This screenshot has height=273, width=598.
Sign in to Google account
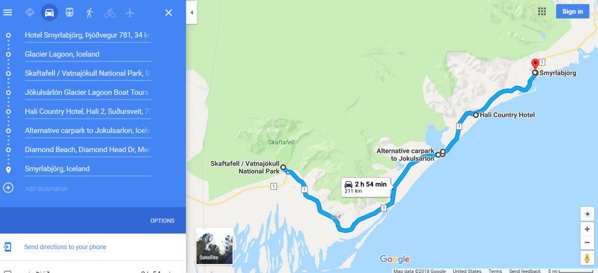[x=572, y=11]
